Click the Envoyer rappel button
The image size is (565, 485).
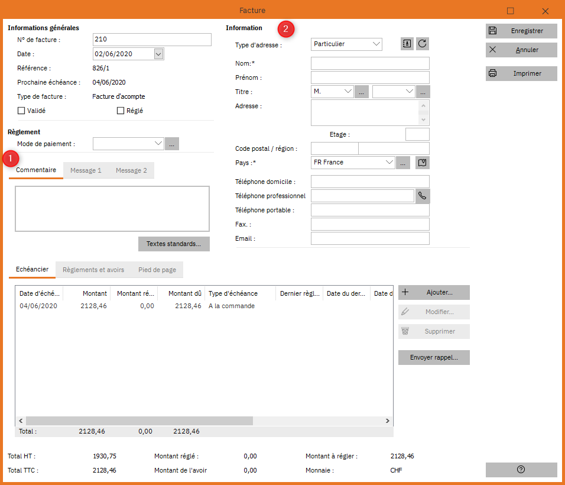click(x=434, y=358)
